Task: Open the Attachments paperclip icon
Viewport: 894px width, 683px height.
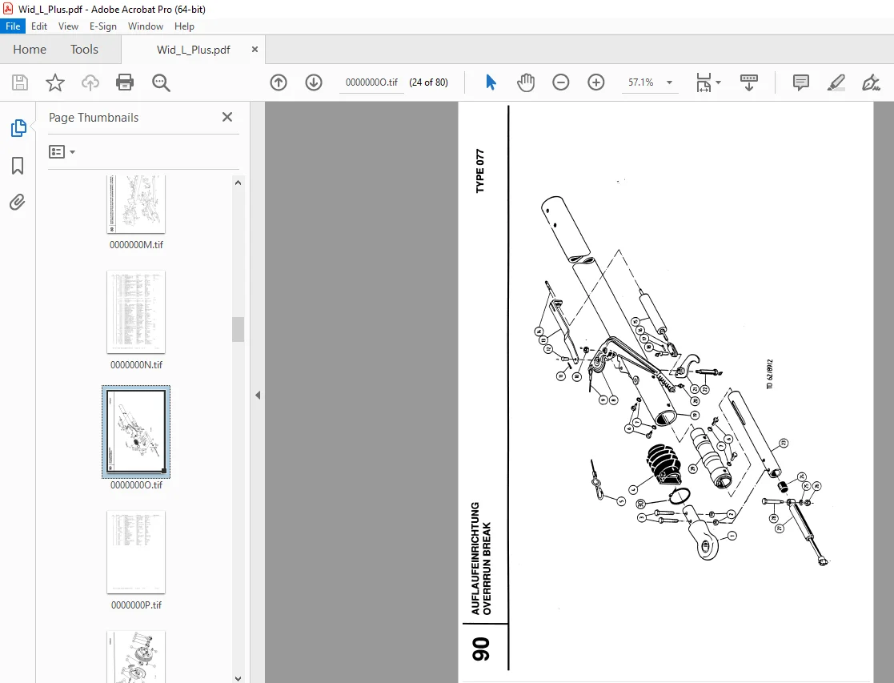Action: click(17, 203)
